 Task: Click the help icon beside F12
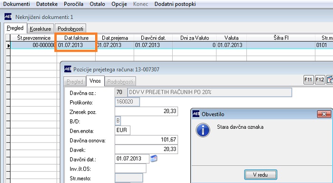[x=330, y=80]
